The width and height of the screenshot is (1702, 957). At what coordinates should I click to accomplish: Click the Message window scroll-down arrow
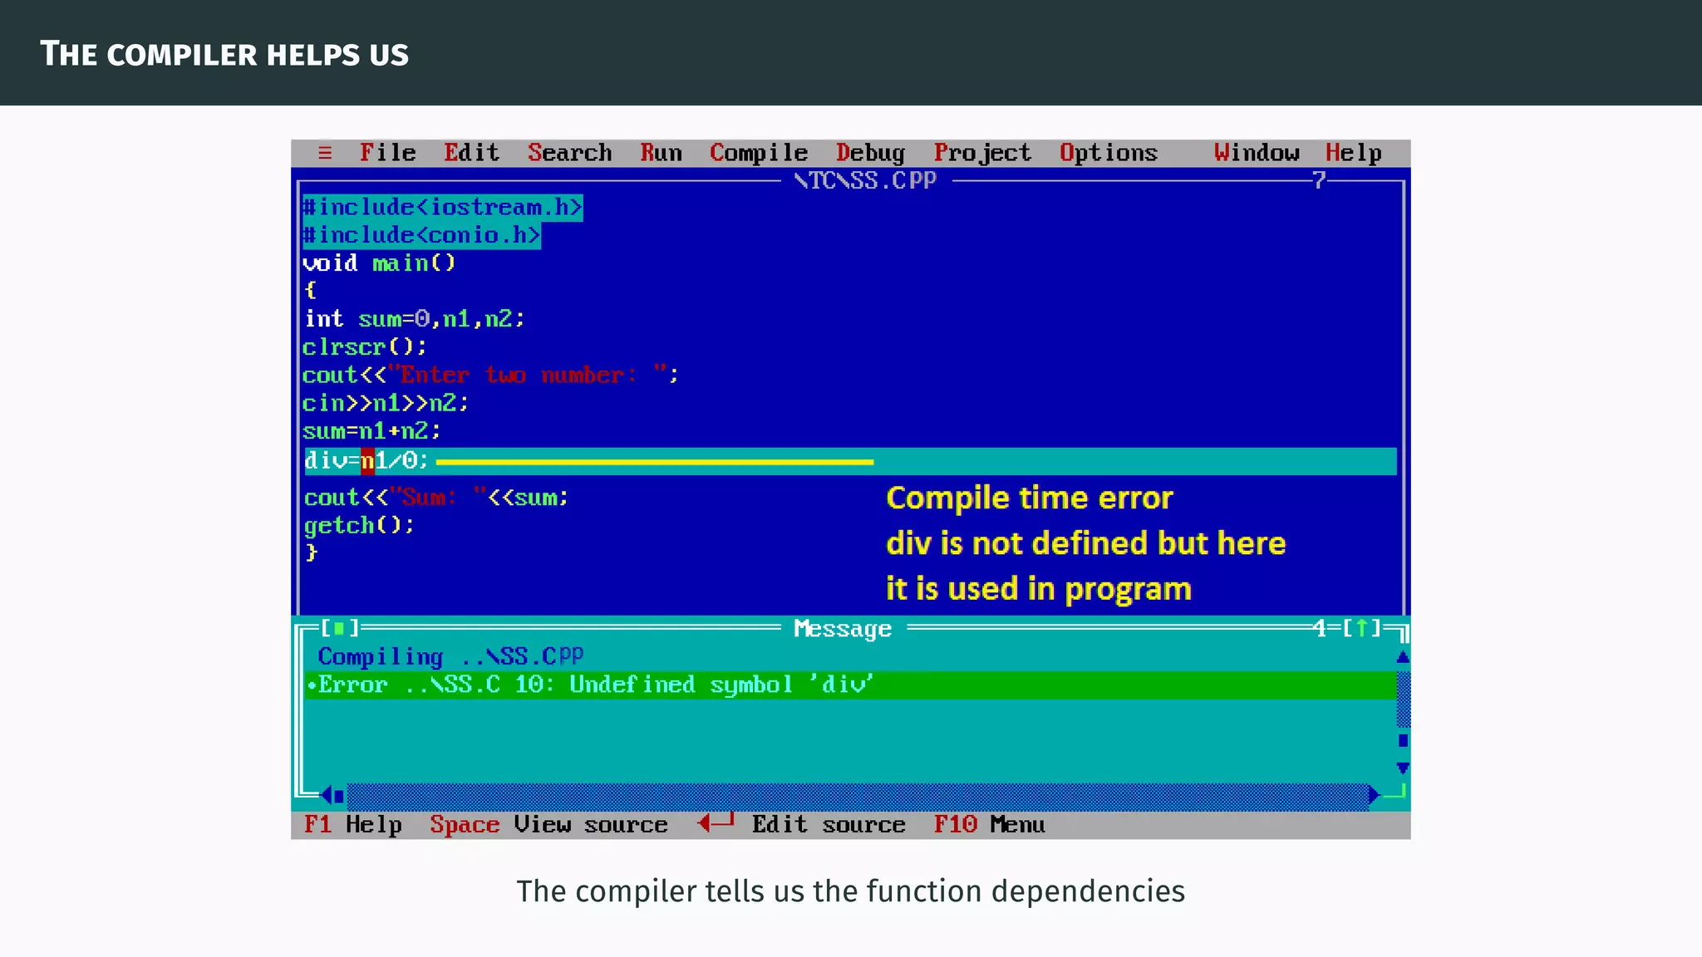1403,768
